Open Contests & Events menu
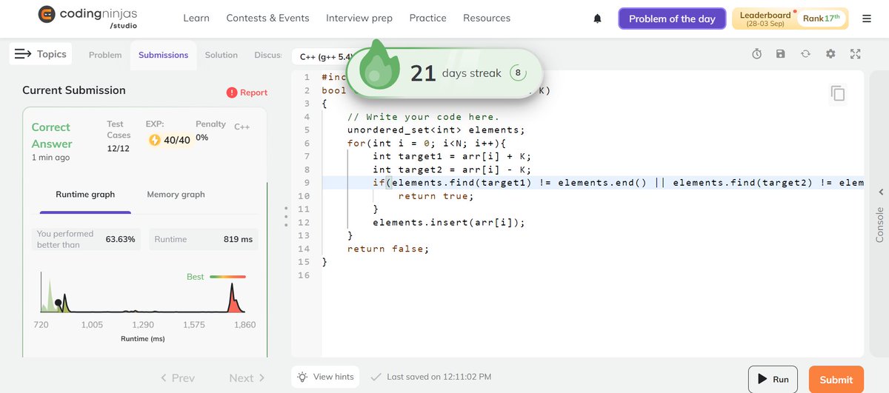 pos(267,18)
